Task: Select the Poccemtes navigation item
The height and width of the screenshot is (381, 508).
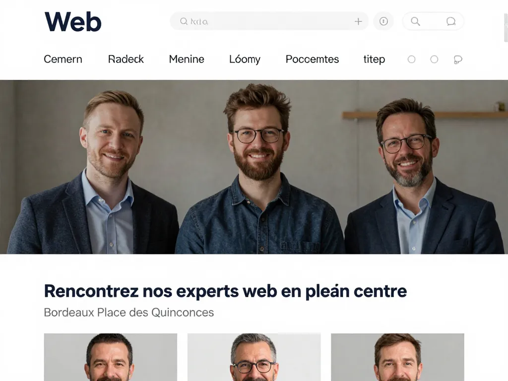Action: (x=312, y=60)
